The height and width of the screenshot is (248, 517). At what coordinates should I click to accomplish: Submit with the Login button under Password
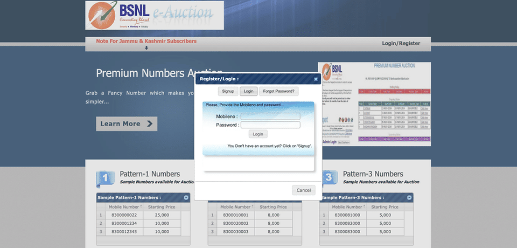tap(258, 134)
